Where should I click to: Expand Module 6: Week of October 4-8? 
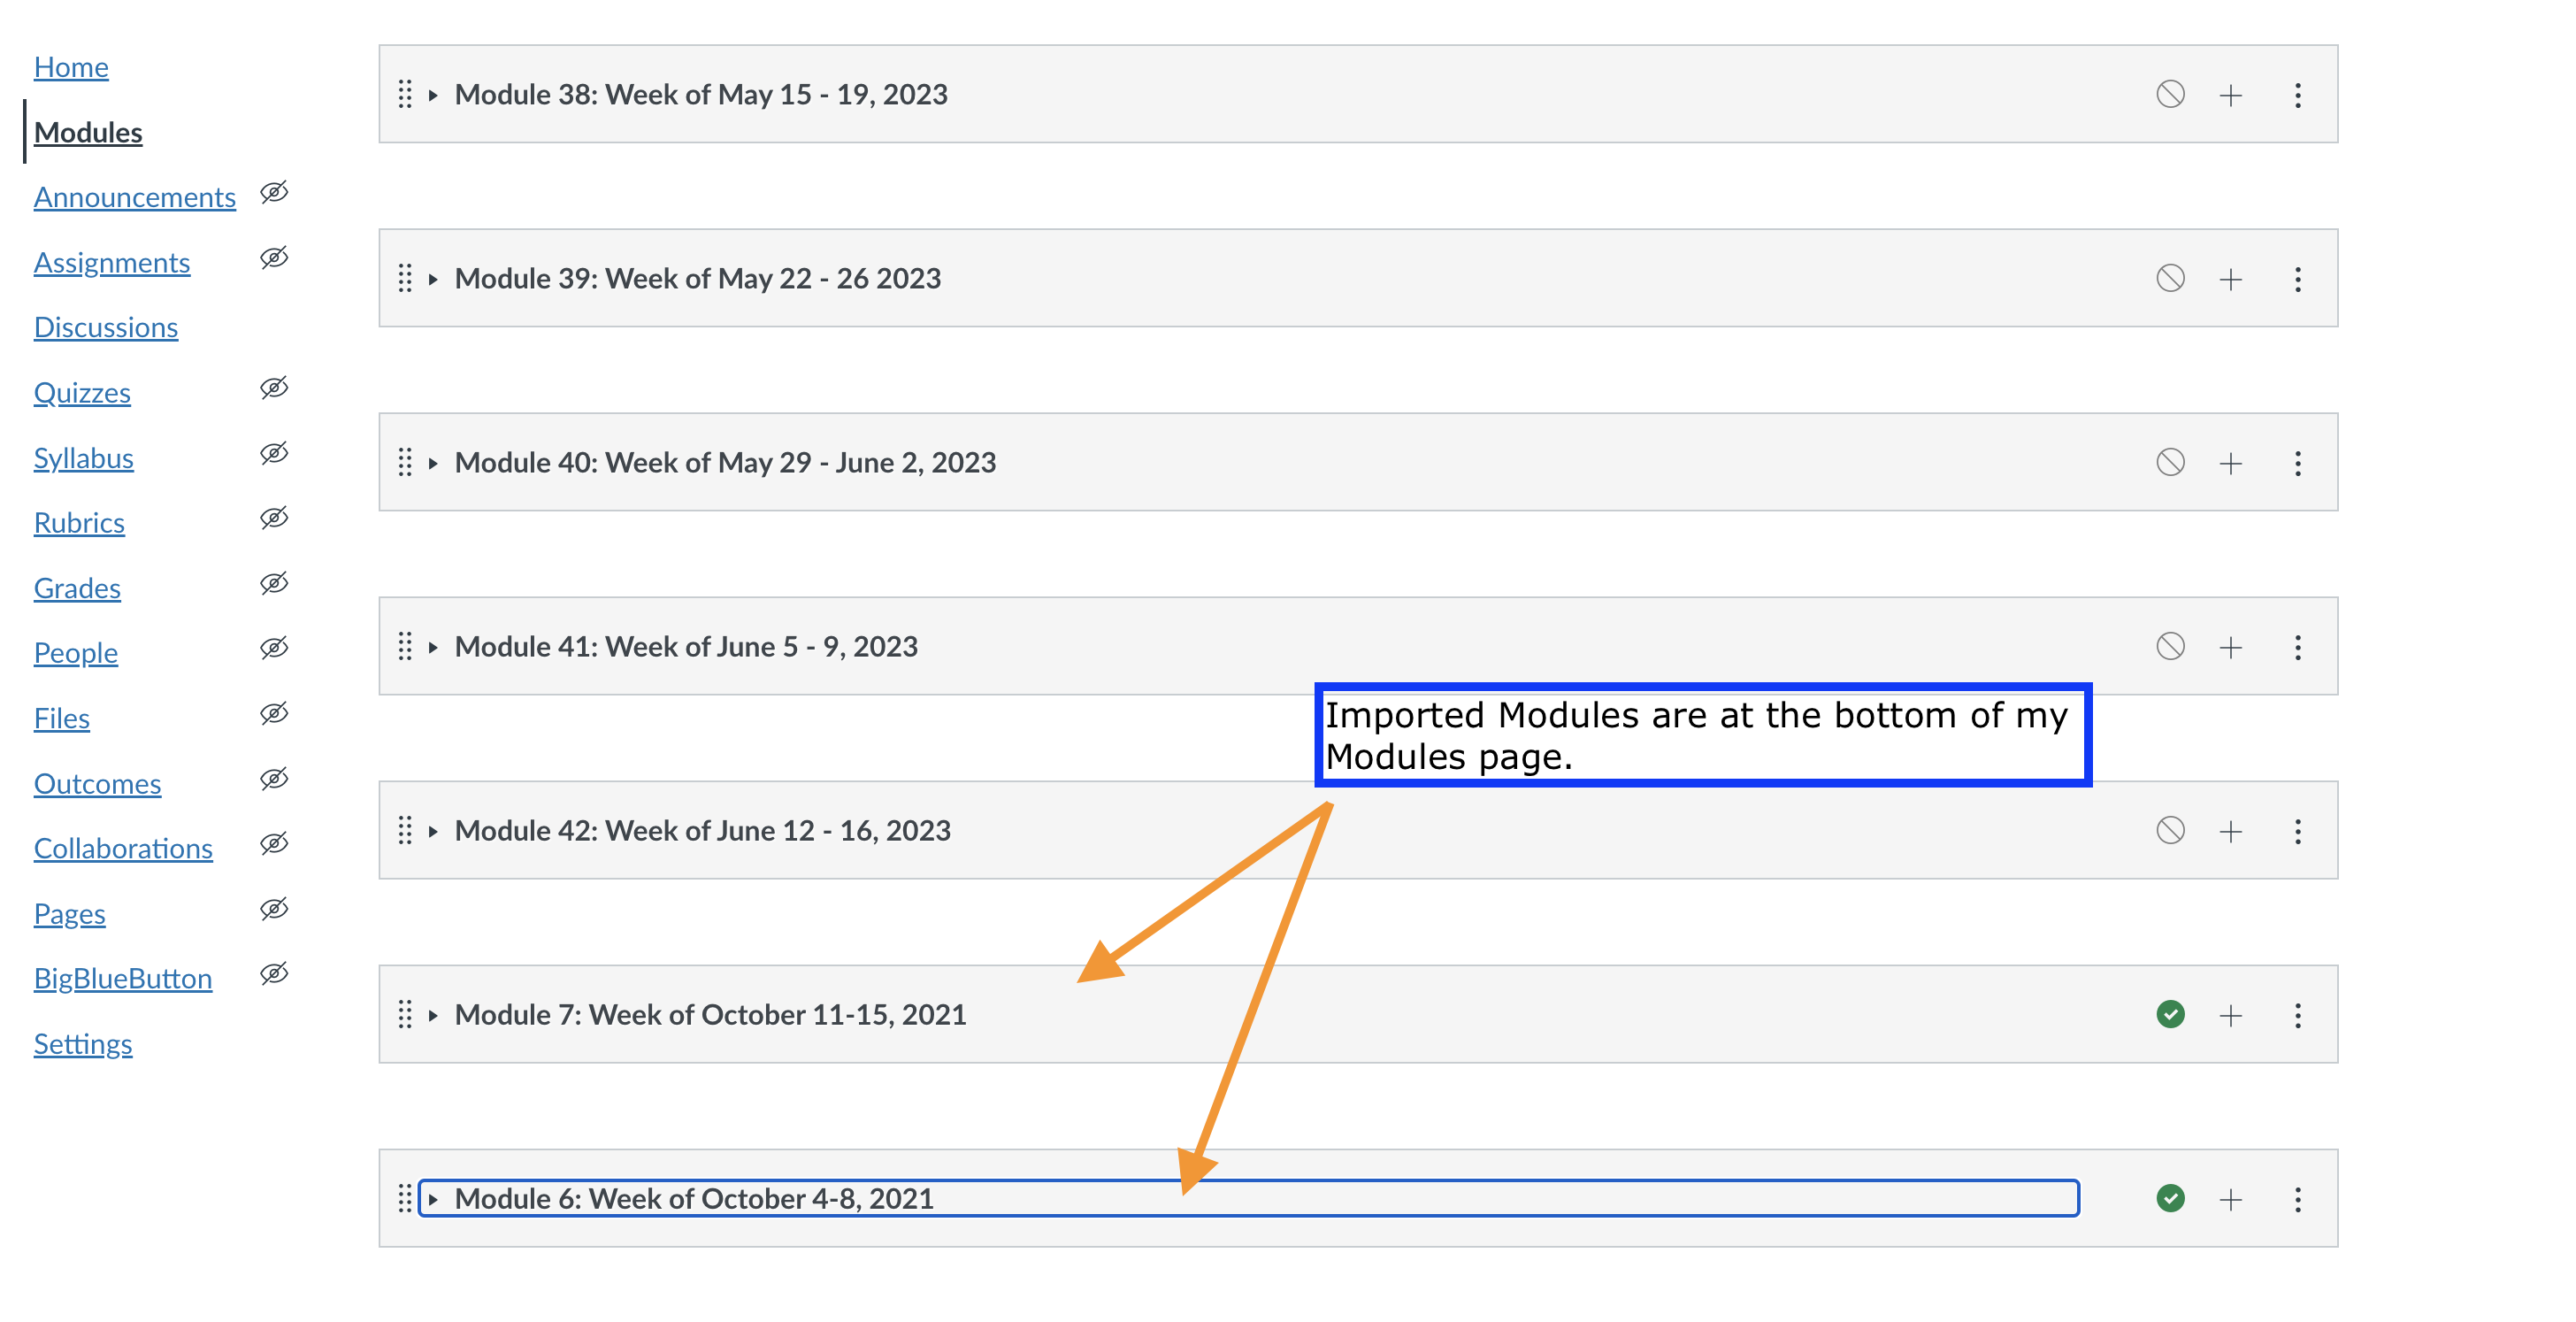[433, 1199]
